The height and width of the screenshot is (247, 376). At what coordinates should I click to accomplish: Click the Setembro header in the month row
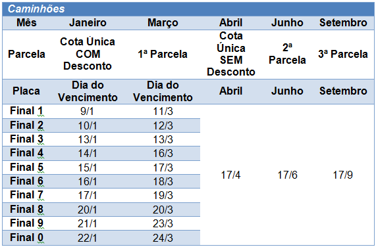coord(343,23)
